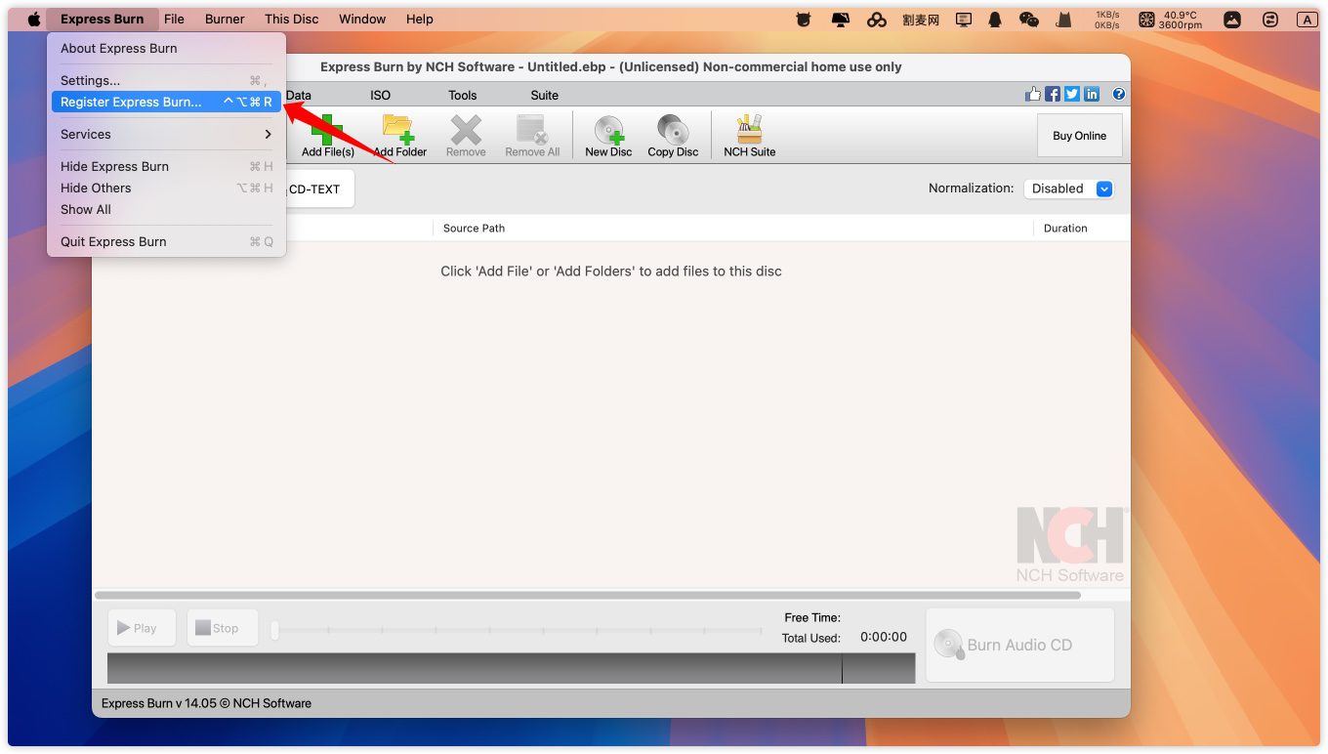Screen dimensions: 1328x754
Task: Click the Add File(s) toolbar icon
Action: (x=328, y=135)
